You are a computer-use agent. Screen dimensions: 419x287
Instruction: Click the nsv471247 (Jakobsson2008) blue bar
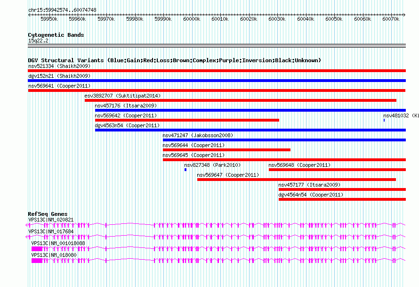pyautogui.click(x=284, y=140)
